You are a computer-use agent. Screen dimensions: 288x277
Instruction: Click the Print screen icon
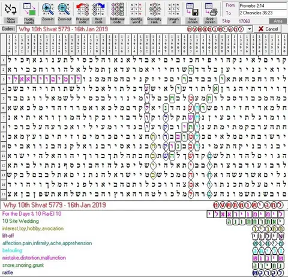point(211,9)
